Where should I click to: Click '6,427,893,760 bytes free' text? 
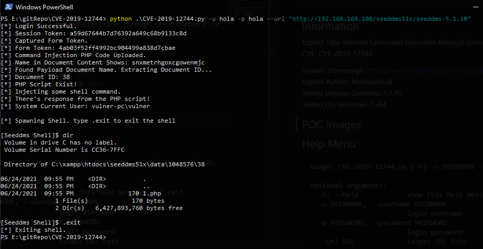[x=139, y=208]
